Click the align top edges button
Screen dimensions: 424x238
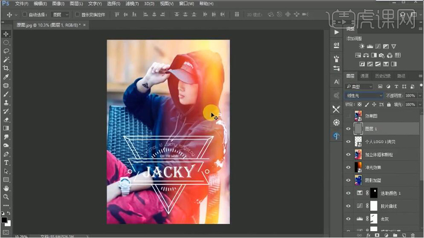(117, 14)
